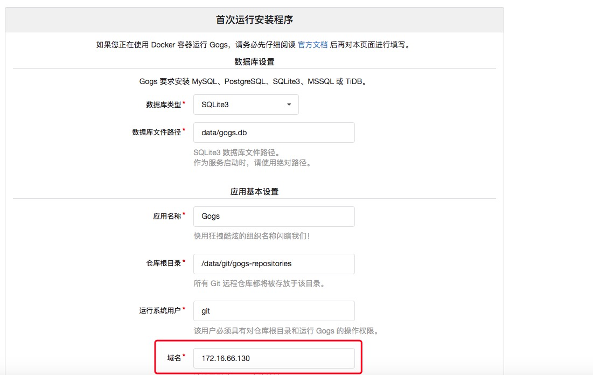
Task: Click the 应用名称 field showing Gogs
Action: coord(274,216)
